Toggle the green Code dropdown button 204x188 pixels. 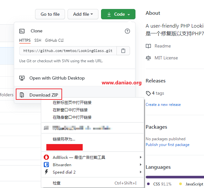[x=118, y=14]
